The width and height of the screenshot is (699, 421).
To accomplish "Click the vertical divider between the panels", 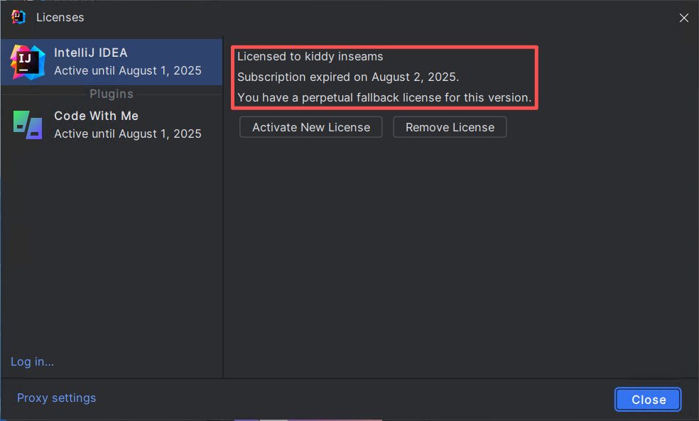I will point(223,213).
